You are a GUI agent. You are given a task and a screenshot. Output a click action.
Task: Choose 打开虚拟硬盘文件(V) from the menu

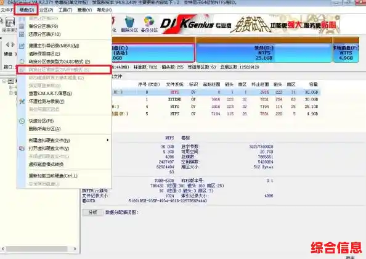64,148
